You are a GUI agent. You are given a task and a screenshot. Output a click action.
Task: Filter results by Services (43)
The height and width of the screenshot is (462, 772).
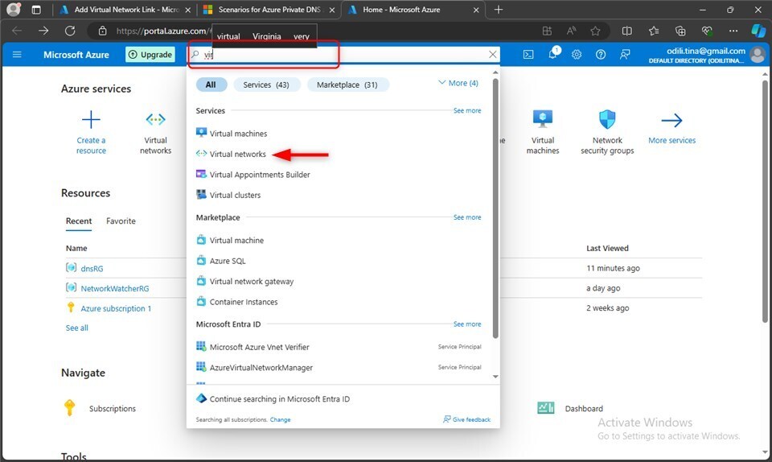click(x=266, y=85)
